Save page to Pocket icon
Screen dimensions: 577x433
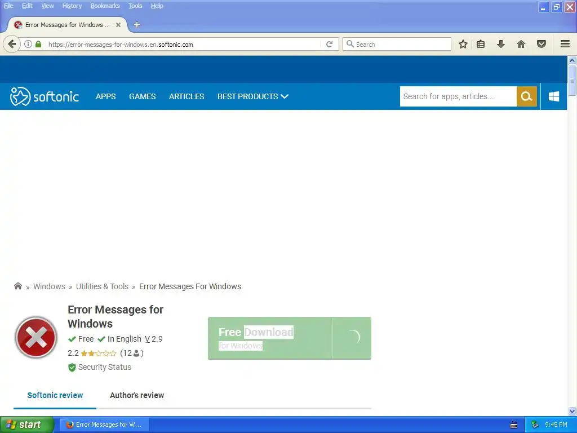[542, 44]
